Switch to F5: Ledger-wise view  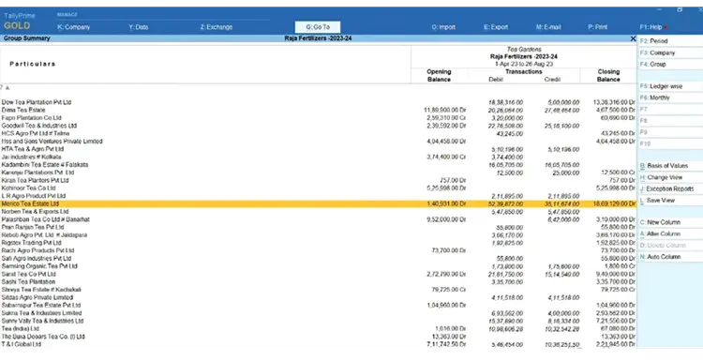pos(670,86)
